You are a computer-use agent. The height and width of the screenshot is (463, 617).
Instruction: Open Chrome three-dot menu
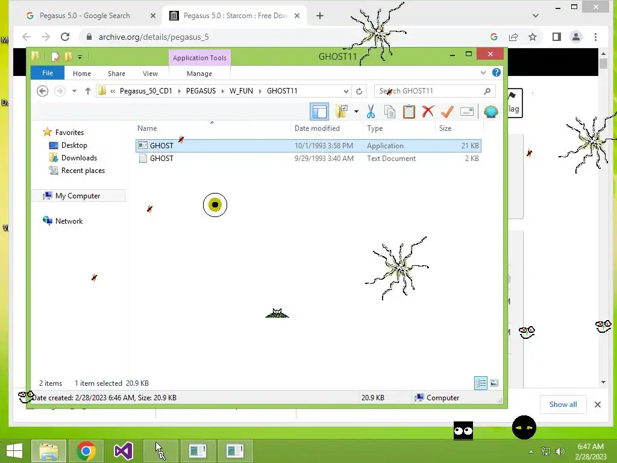click(595, 37)
